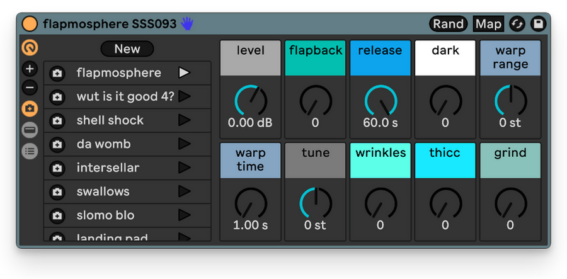Click the New variation button
Image resolution: width=567 pixels, height=279 pixels.
[x=127, y=48]
